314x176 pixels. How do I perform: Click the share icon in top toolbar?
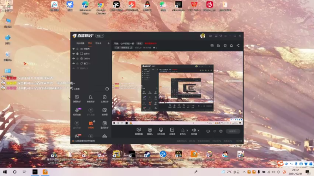point(238,45)
